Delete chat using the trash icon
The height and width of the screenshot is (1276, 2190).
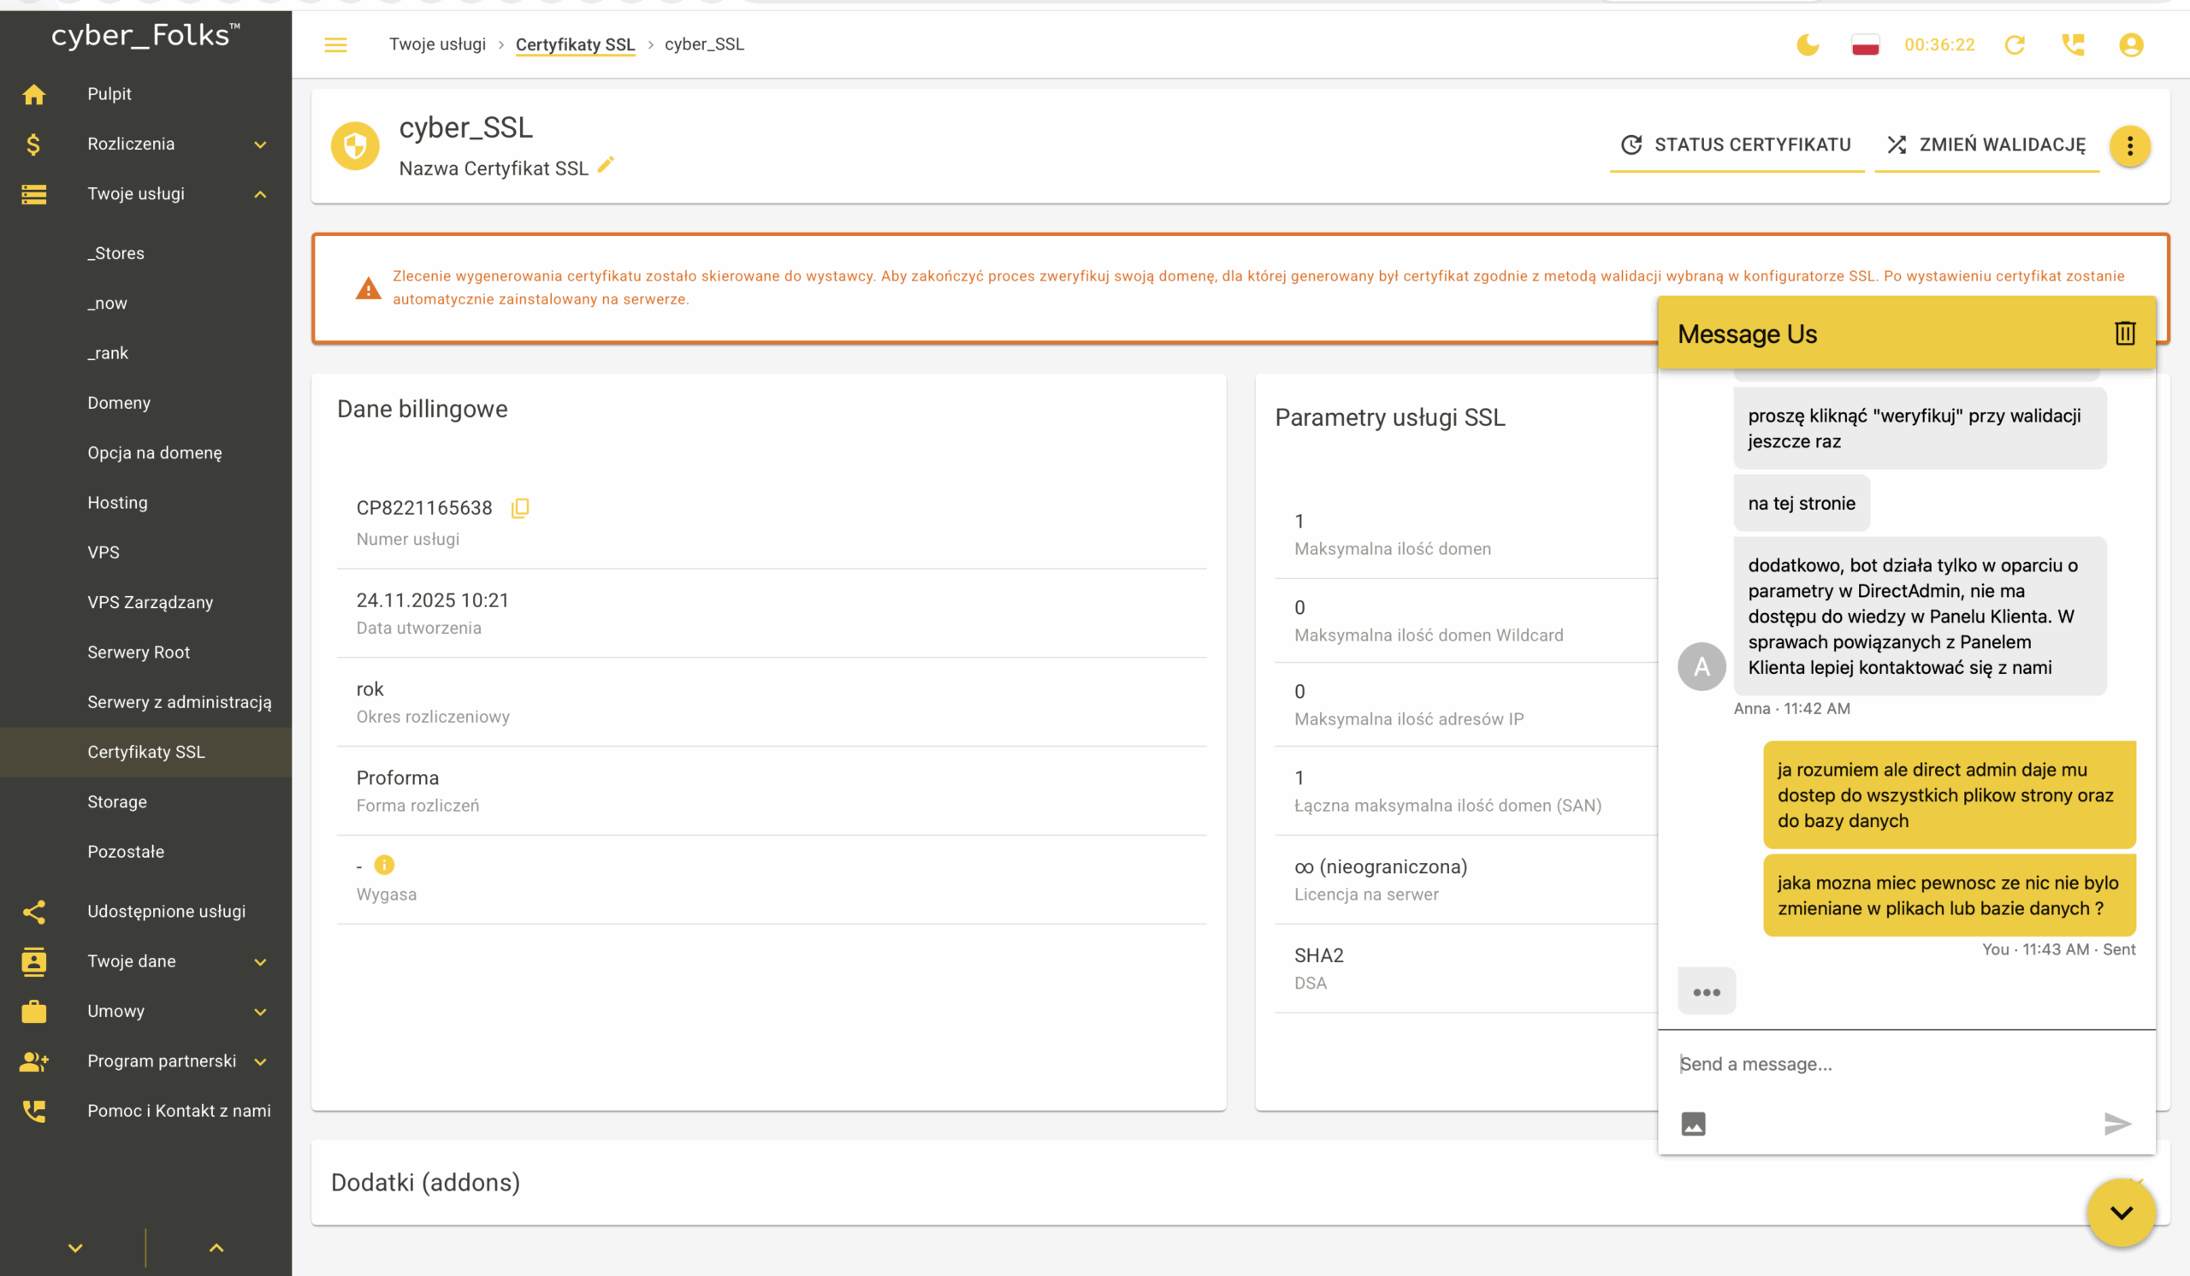tap(2124, 334)
